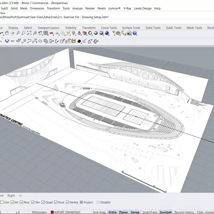Toggle the Perp osnap checkbox
Image resolution: width=214 pixels, height=214 pixels.
(x=21, y=202)
